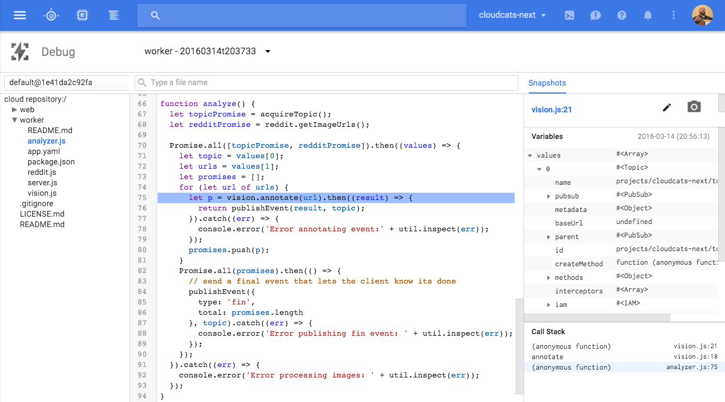Image resolution: width=725 pixels, height=402 pixels.
Task: Focus the Type a file name field
Action: coord(326,82)
